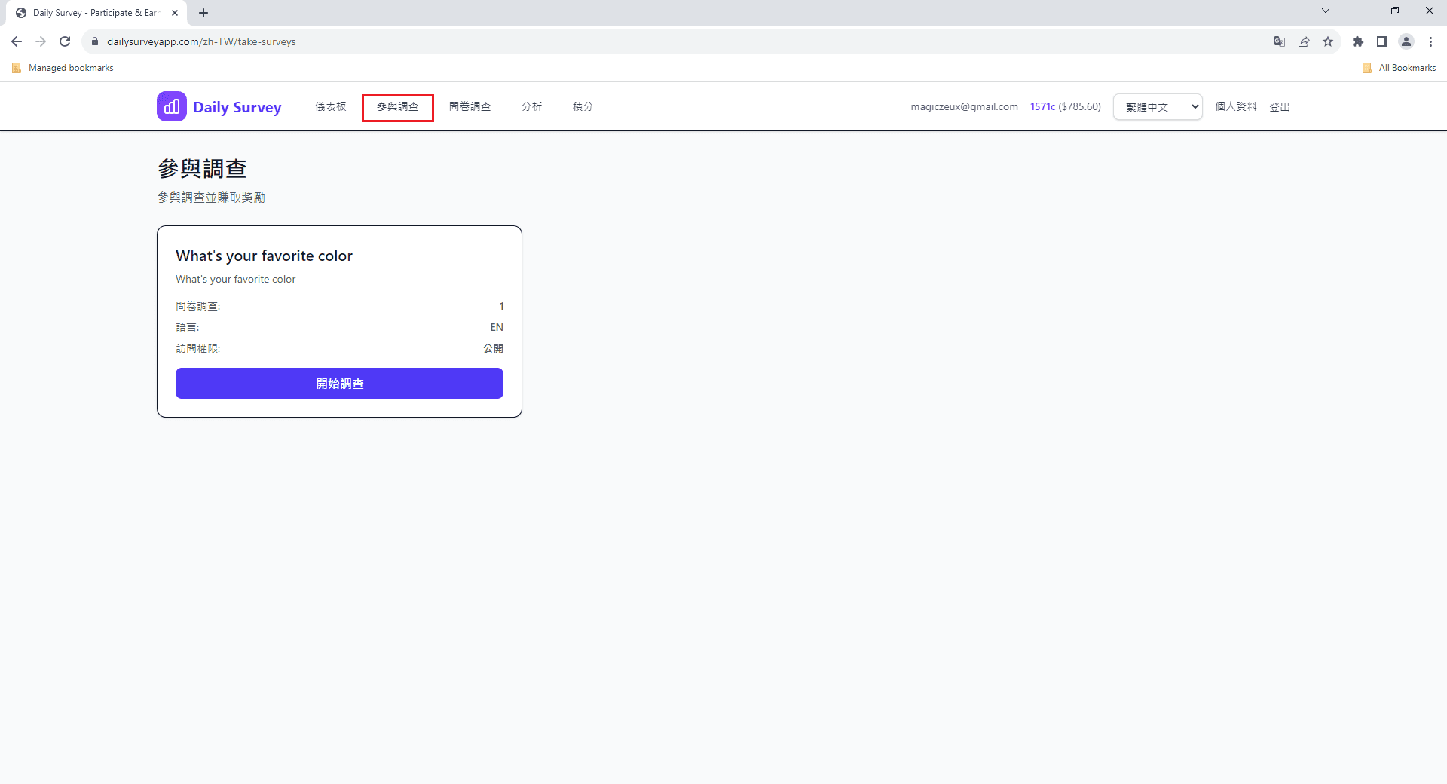Image resolution: width=1447 pixels, height=784 pixels.
Task: Click the 登出 link
Action: coord(1279,107)
